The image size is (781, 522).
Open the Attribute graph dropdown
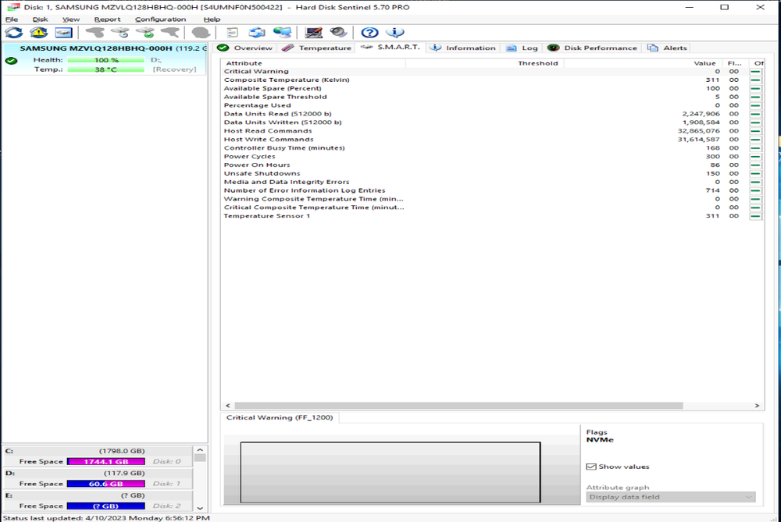(670, 497)
